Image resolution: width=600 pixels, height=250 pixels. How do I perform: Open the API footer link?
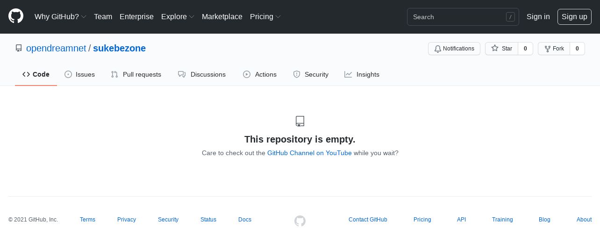(462, 220)
